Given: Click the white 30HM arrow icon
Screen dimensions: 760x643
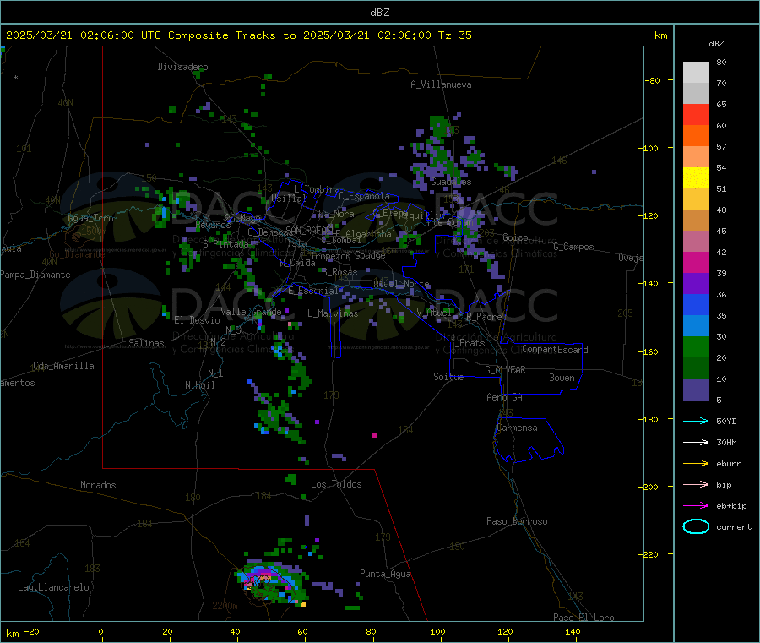Looking at the screenshot, I should click(696, 442).
